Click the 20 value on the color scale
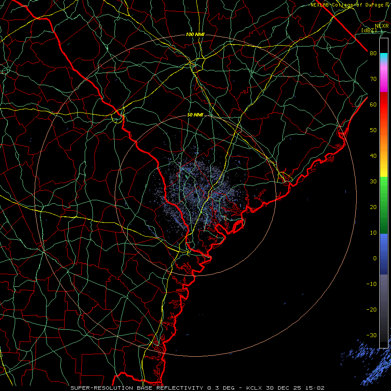The image size is (391, 391). coord(373,207)
